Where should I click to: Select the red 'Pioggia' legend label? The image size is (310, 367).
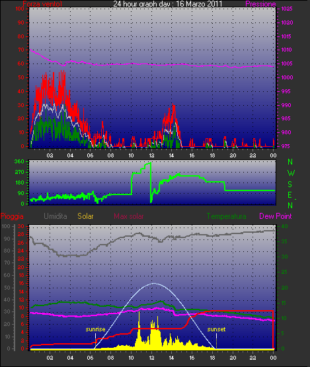click(12, 216)
